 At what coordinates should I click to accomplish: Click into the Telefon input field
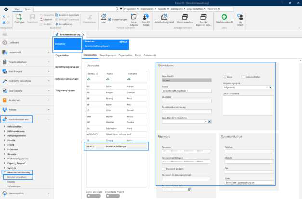point(249,151)
